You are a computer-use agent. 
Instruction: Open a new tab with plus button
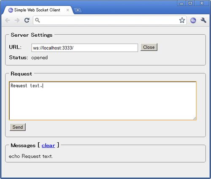(78, 10)
